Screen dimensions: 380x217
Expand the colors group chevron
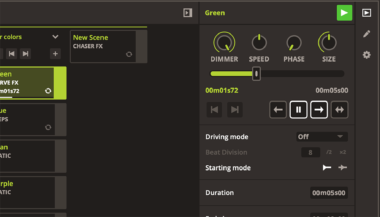pos(55,37)
